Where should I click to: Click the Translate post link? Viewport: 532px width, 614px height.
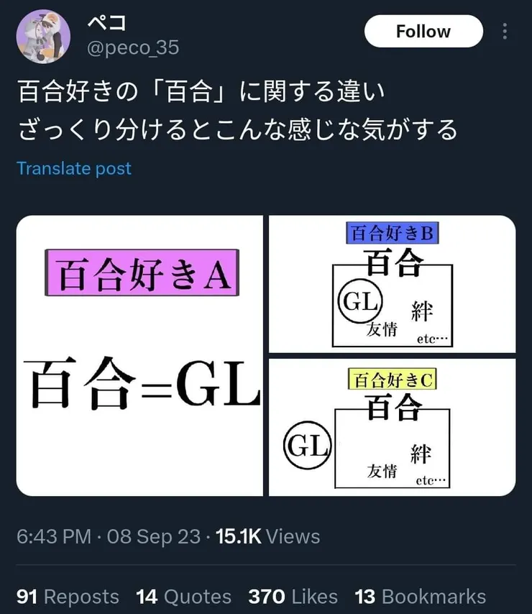[x=73, y=168]
